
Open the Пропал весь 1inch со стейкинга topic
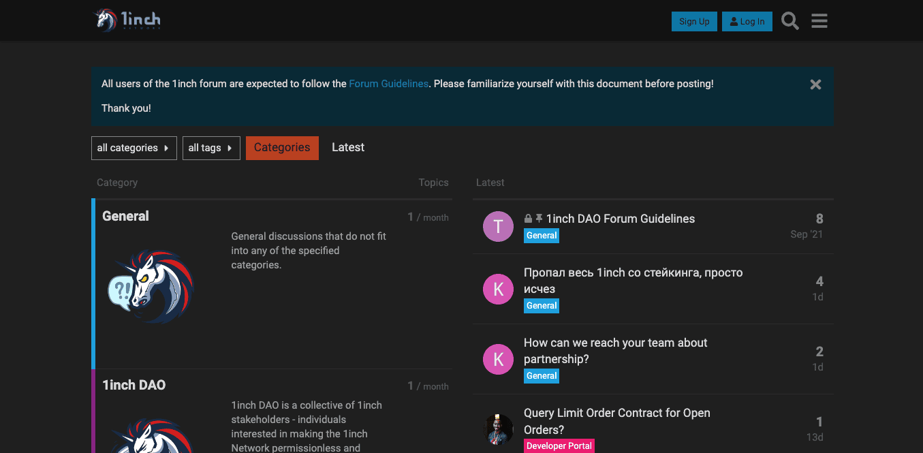pos(633,281)
